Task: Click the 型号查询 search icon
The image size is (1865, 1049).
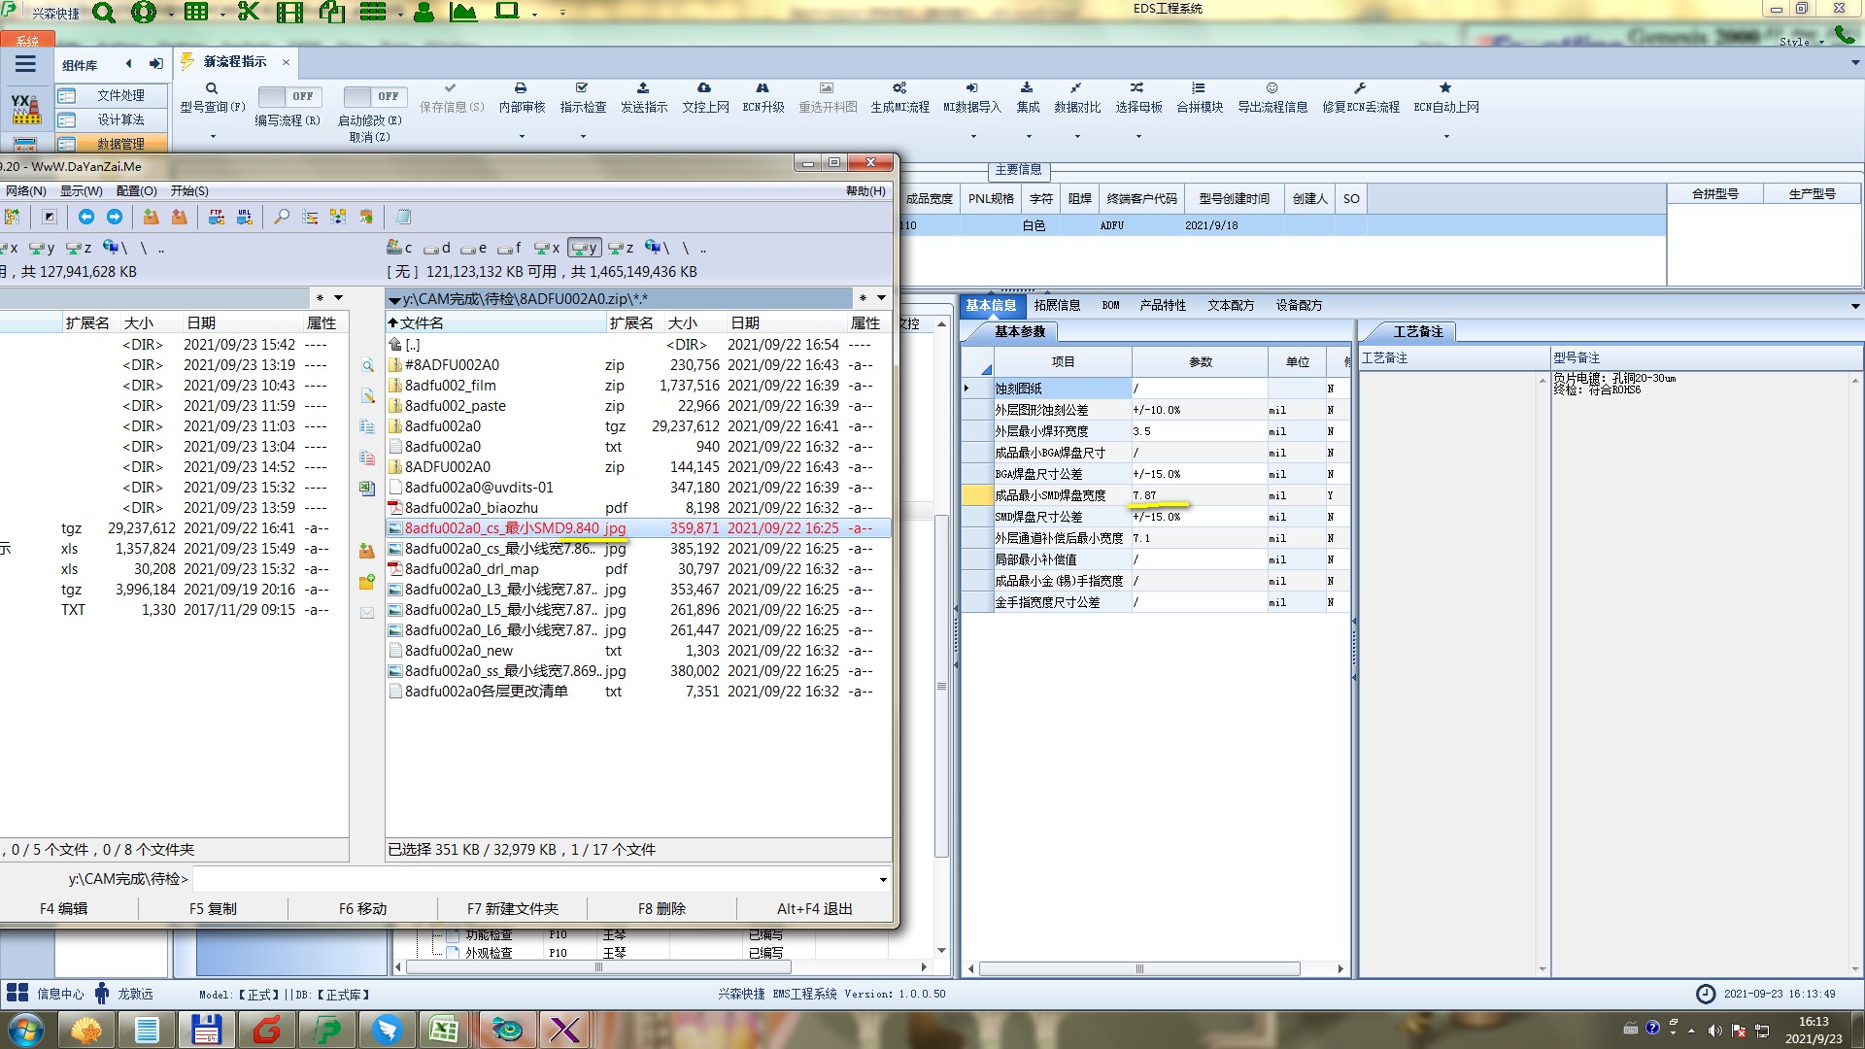Action: [211, 88]
